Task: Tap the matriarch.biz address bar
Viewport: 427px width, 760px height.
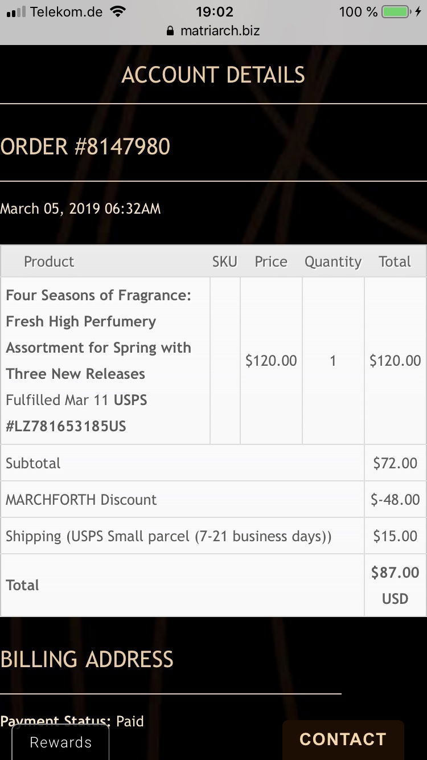Action: [219, 31]
